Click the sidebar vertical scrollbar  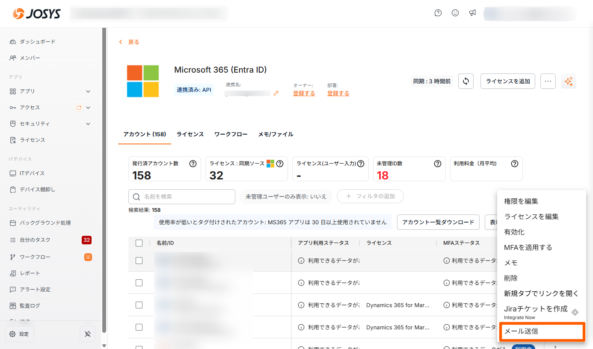[x=104, y=179]
